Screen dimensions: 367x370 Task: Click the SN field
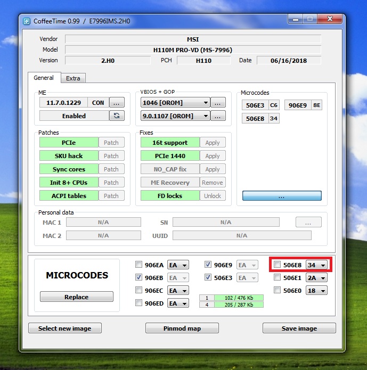pyautogui.click(x=226, y=222)
